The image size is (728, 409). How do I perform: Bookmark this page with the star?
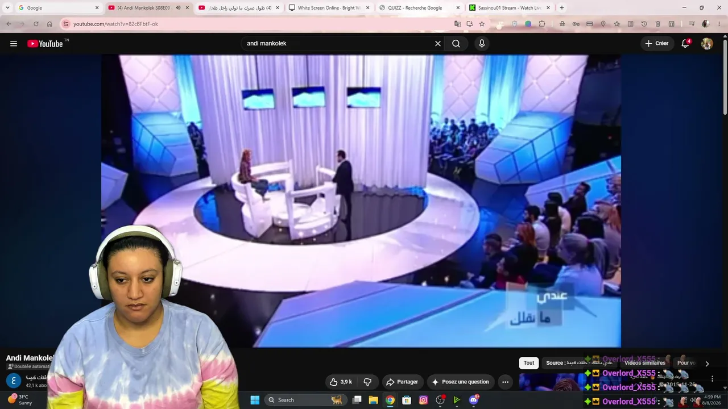482,24
